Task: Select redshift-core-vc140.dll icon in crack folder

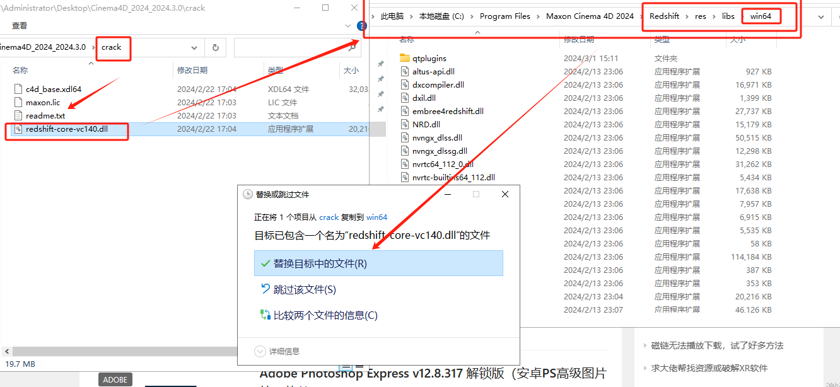Action: [x=18, y=129]
